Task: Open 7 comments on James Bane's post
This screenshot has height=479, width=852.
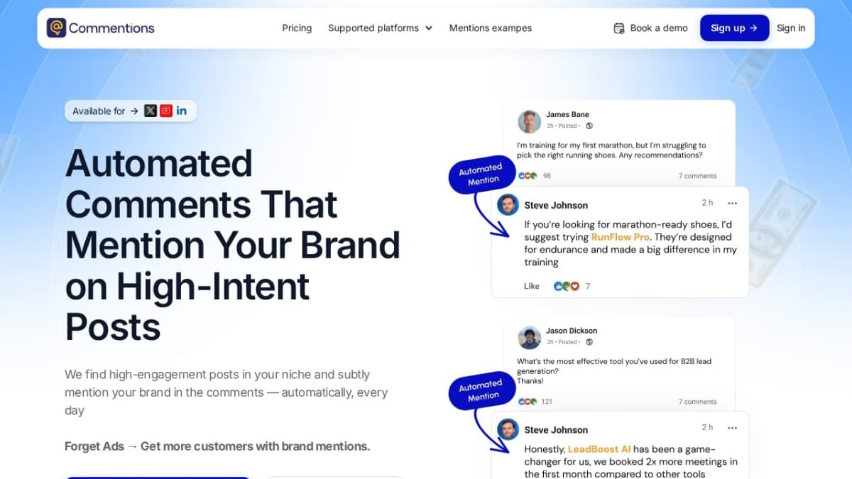Action: click(697, 175)
